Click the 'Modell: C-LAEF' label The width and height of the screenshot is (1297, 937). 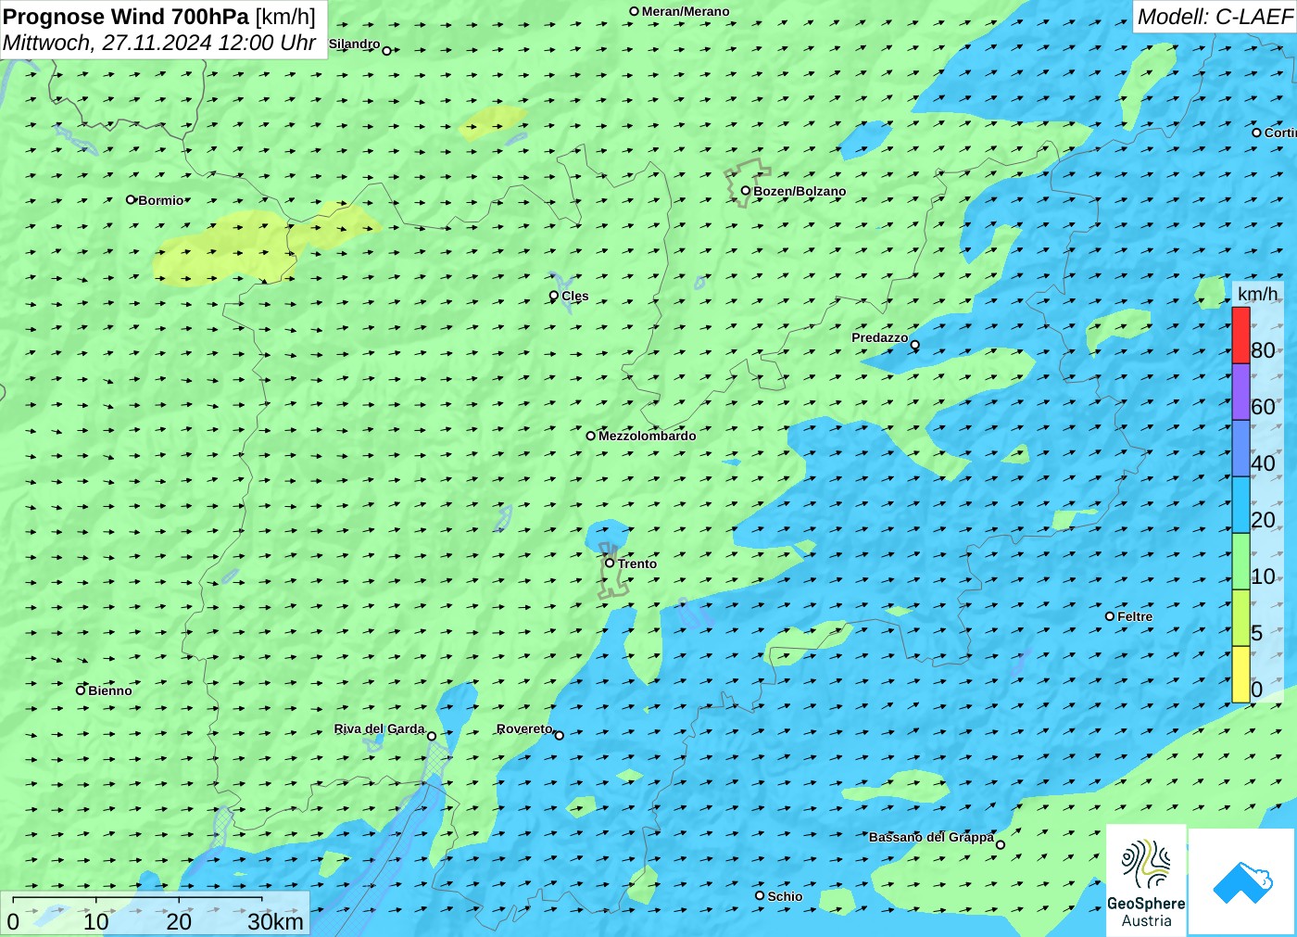1215,17
